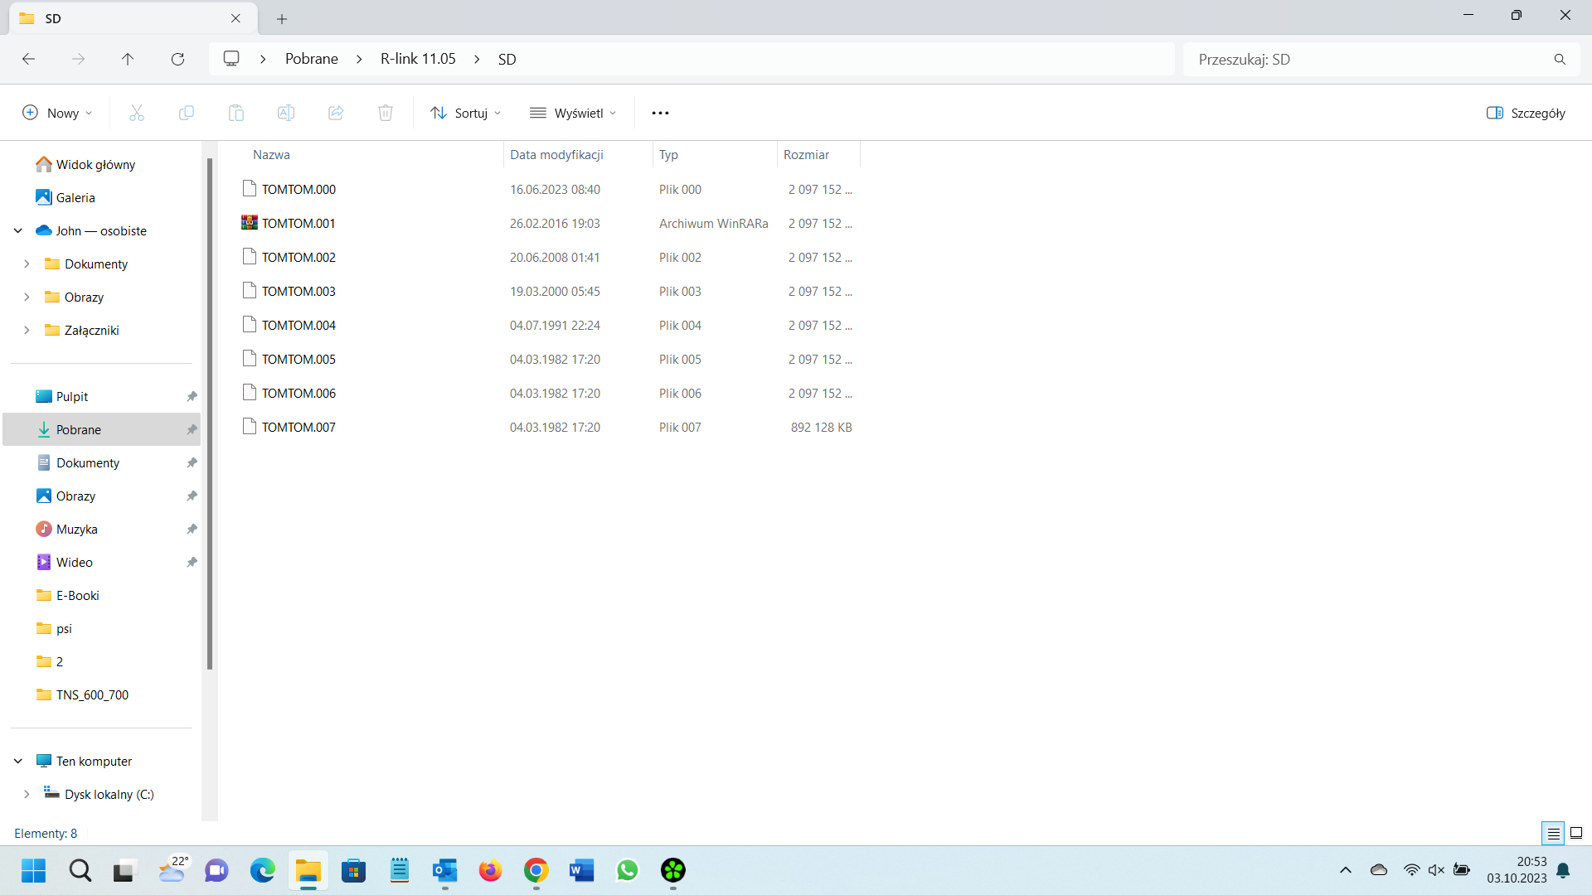
Task: Refresh the current folder view
Action: (x=177, y=59)
